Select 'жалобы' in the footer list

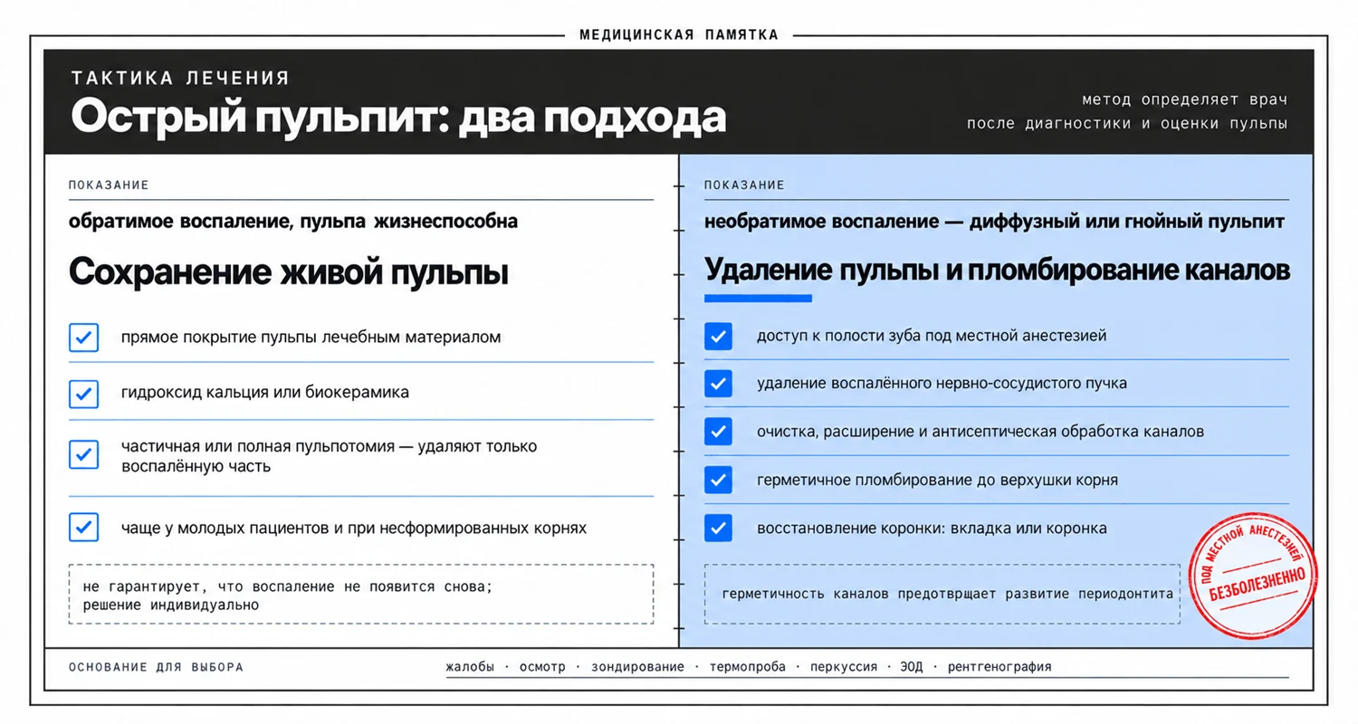click(470, 667)
